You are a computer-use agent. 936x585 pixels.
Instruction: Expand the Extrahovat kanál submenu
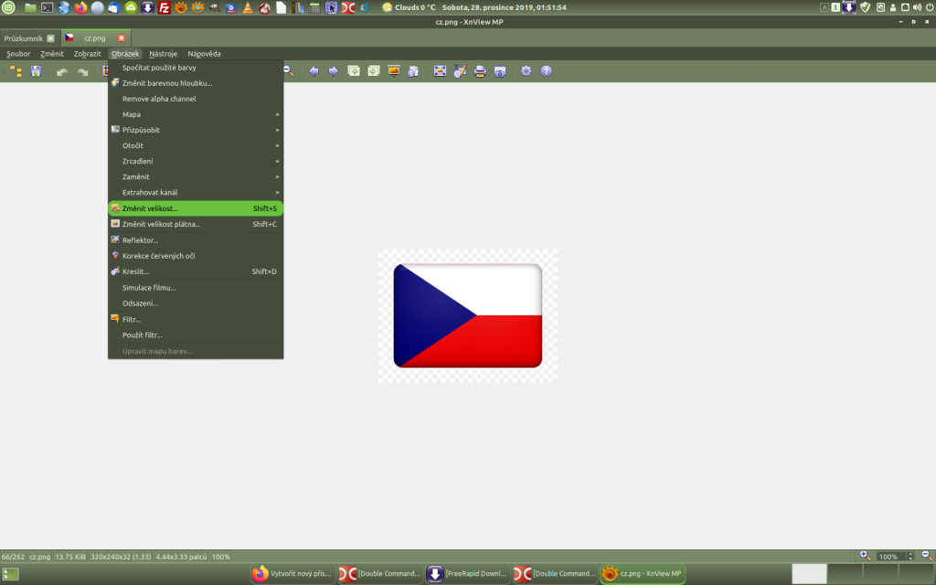pos(196,192)
